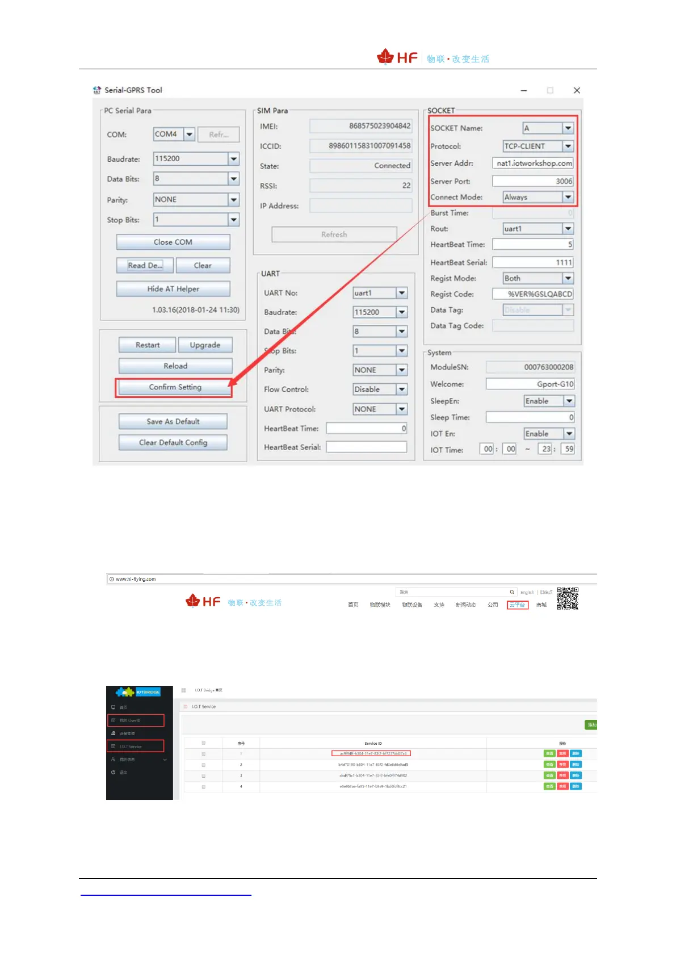Click the Regist Code input field
The width and height of the screenshot is (676, 956).
coord(533,294)
